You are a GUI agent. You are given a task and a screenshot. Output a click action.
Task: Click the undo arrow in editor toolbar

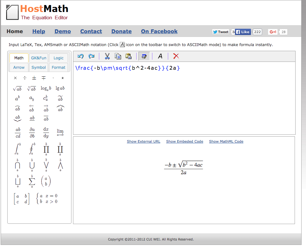pos(81,56)
